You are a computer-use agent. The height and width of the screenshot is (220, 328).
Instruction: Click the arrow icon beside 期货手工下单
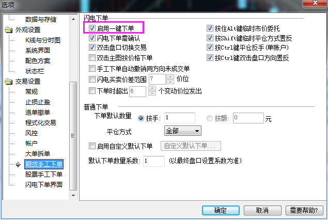coord(19,164)
